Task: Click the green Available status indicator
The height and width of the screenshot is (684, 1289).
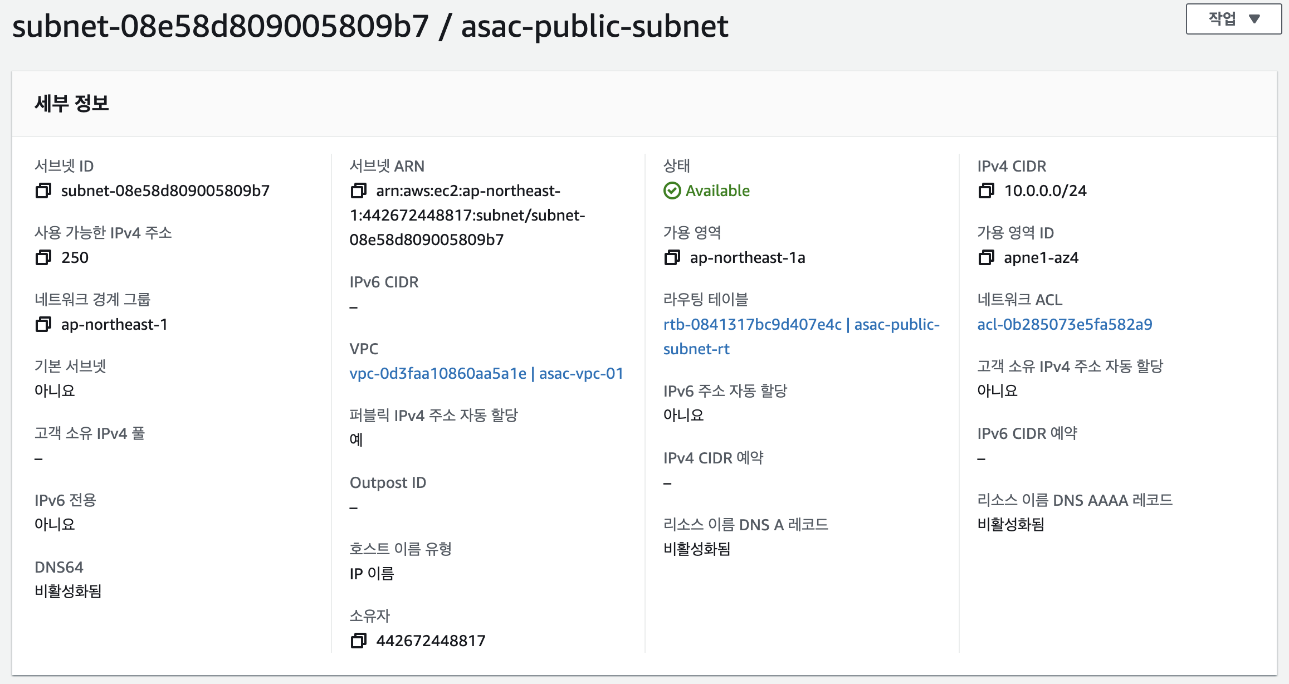Action: point(706,191)
